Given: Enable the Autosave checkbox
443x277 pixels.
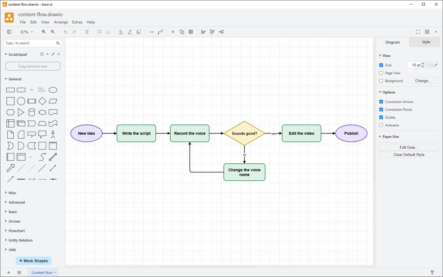Looking at the screenshot, I should pos(381,125).
